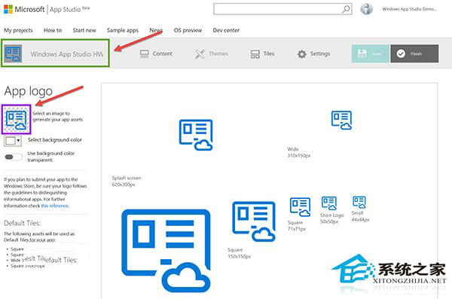Click the project icon beside Windows App Studio HW
The height and width of the screenshot is (299, 452).
tap(13, 53)
